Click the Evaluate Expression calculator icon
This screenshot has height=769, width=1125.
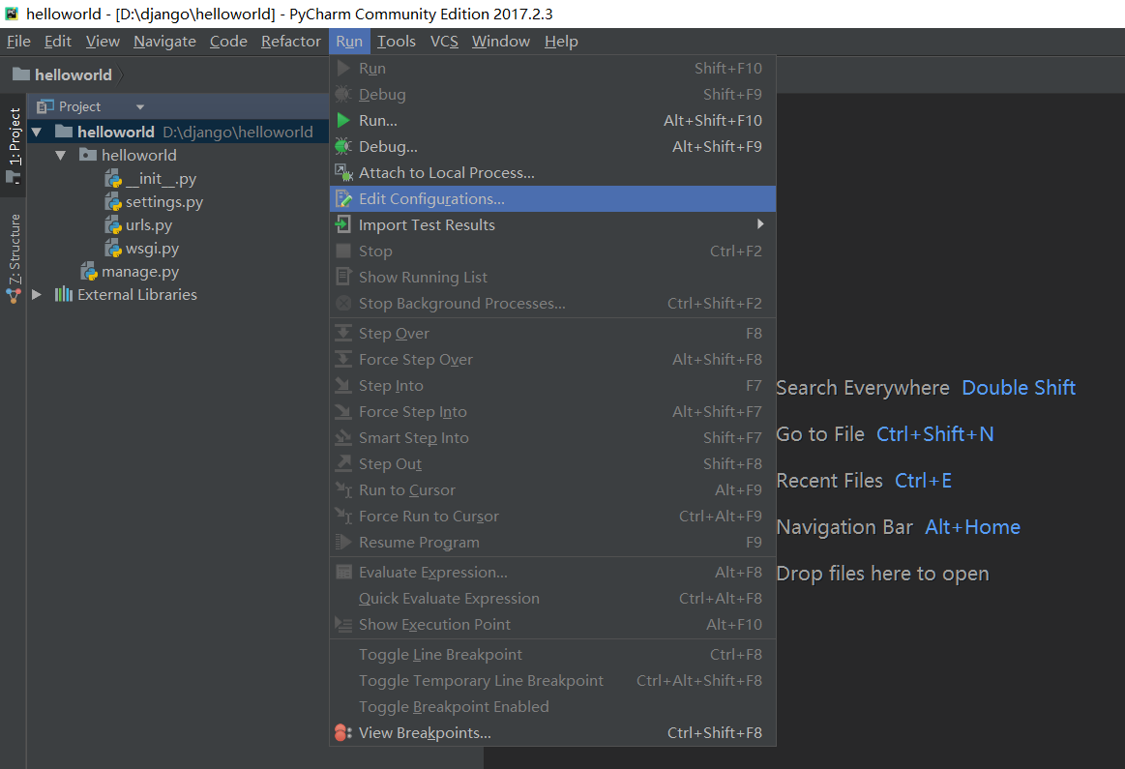(343, 573)
